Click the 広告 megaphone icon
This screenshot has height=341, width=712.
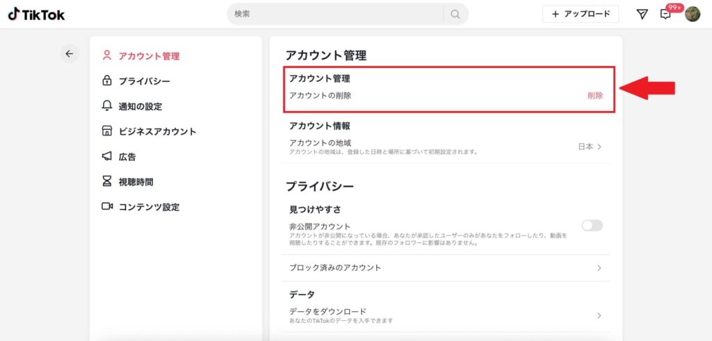click(x=107, y=156)
